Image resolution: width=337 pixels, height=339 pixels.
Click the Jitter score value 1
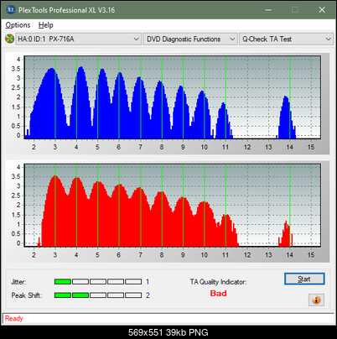(148, 282)
